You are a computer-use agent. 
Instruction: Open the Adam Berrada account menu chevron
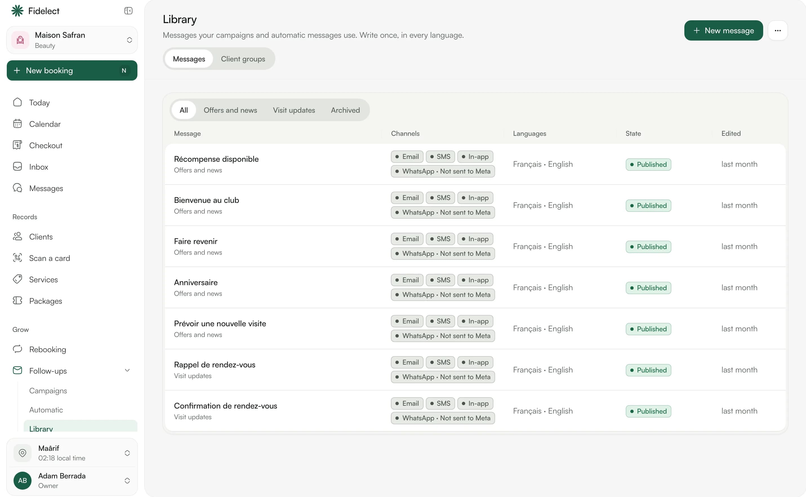click(x=127, y=481)
